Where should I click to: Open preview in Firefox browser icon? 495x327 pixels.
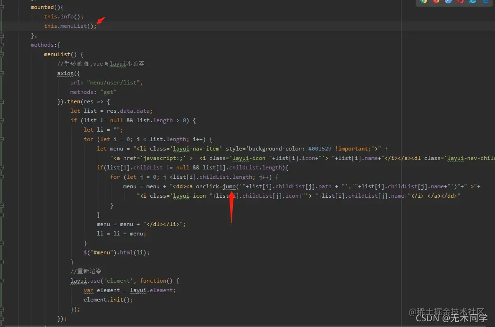[x=436, y=1]
